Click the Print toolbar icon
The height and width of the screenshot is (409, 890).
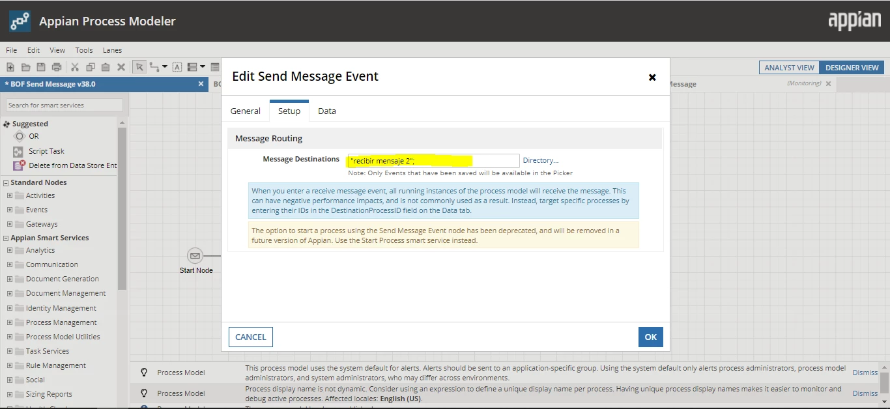point(57,67)
